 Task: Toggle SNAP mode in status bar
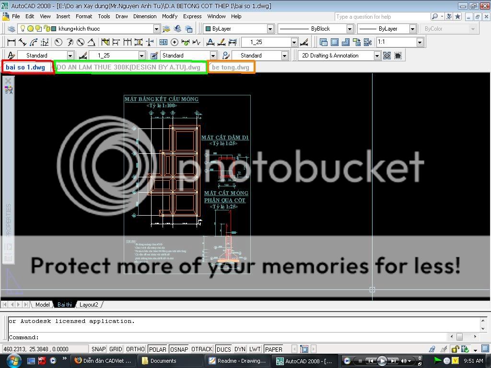[98, 349]
